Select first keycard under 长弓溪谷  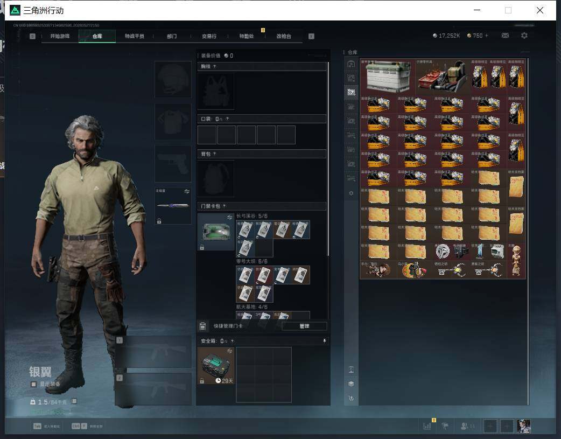click(246, 229)
